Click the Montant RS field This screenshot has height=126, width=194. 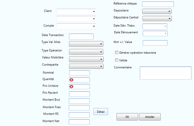(79, 115)
